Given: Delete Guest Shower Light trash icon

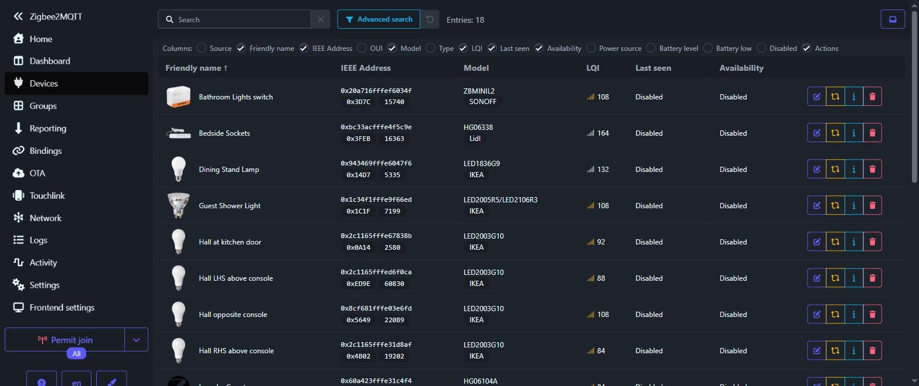Looking at the screenshot, I should point(872,205).
